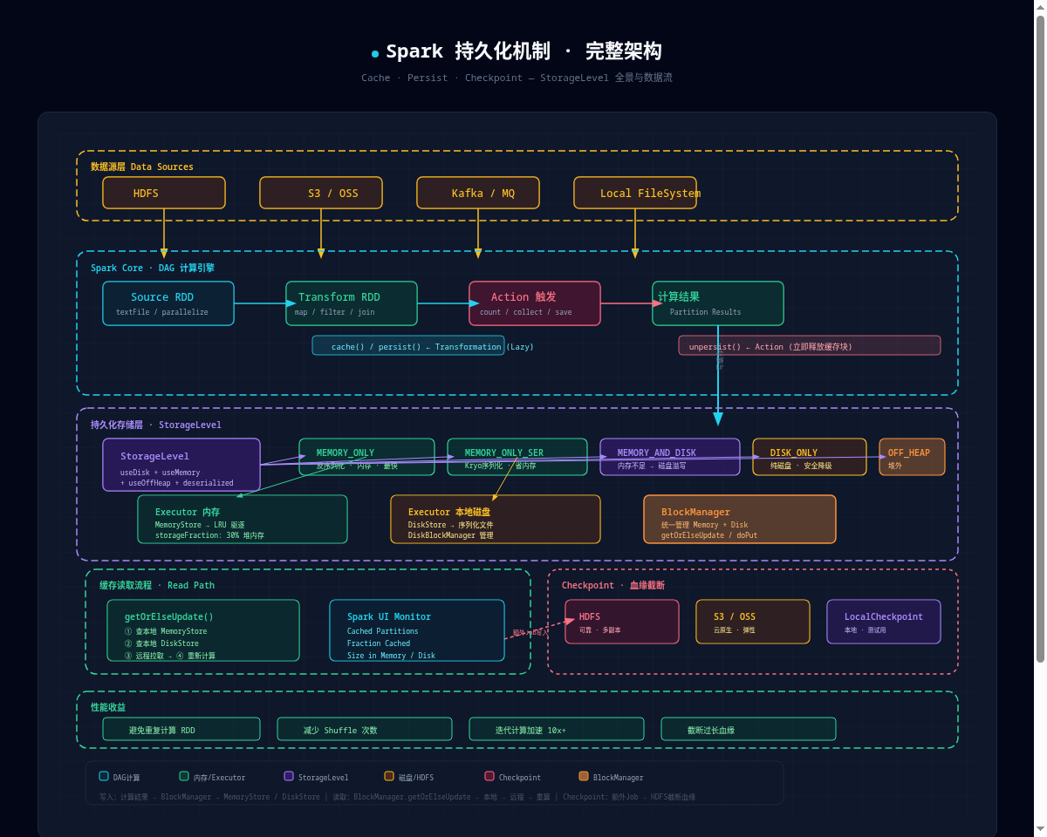Select the S3 / OSS checkpoint node
Image resolution: width=1047 pixels, height=837 pixels.
[753, 622]
